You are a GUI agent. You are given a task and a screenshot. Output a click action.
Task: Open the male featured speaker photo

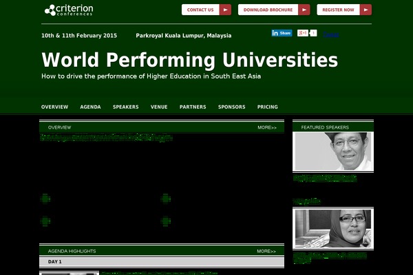coord(333,151)
